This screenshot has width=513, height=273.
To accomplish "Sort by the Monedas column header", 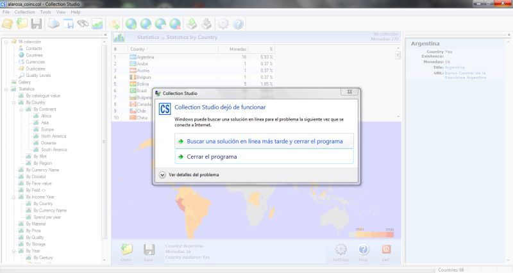I will click(233, 49).
